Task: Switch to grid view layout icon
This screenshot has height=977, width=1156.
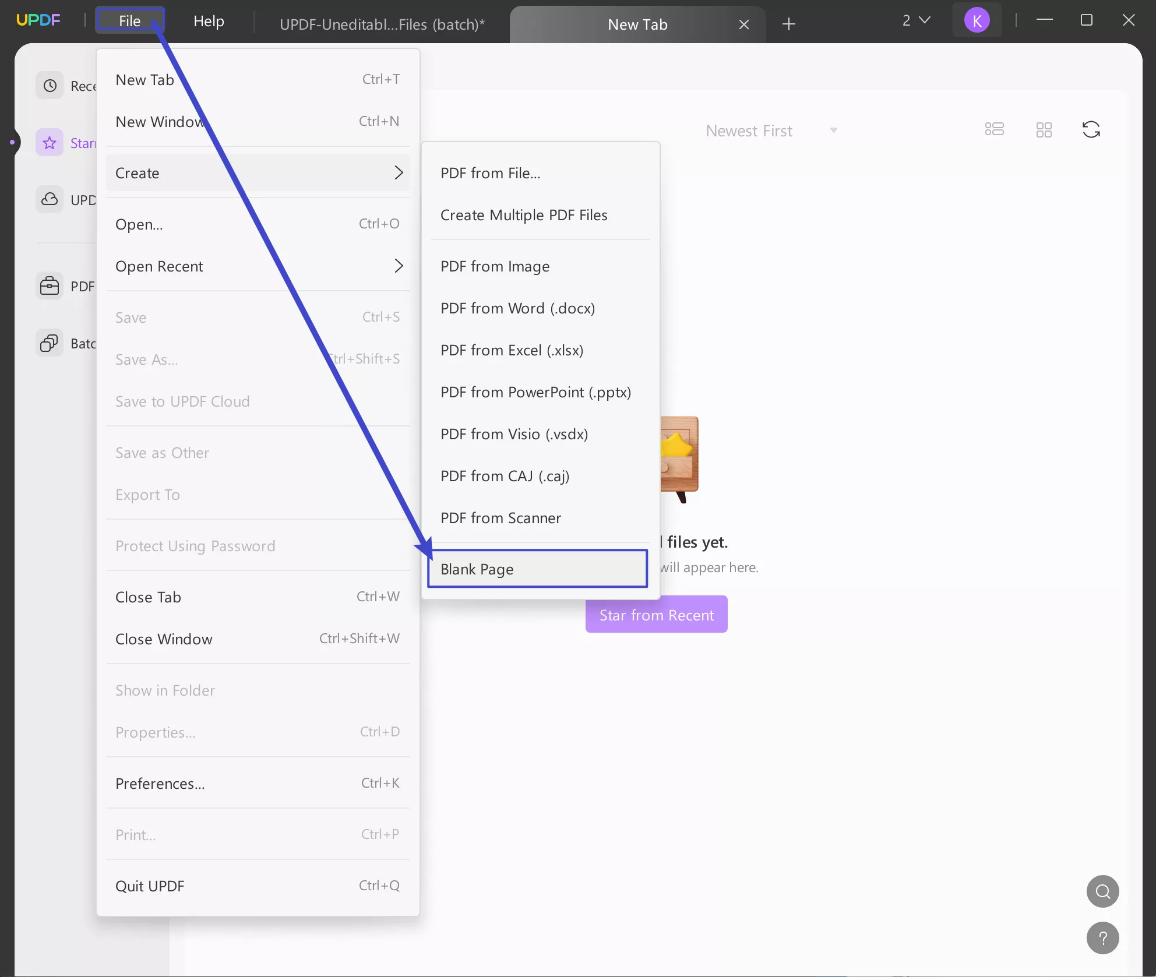Action: 1044,129
